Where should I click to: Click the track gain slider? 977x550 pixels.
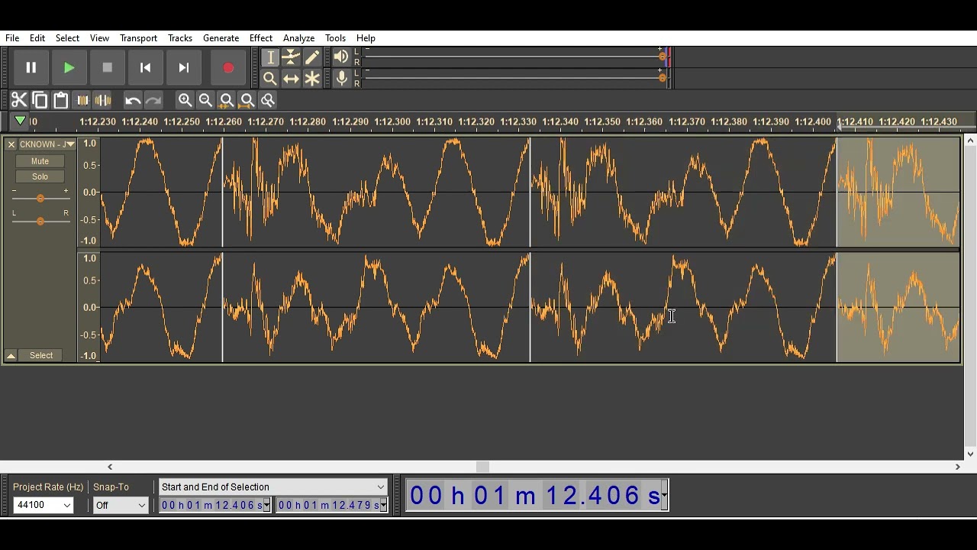tap(40, 199)
